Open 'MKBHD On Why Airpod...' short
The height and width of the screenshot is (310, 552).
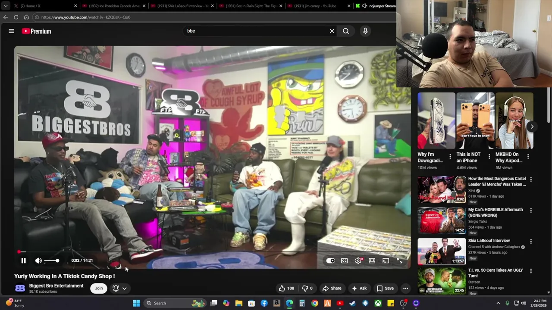click(x=514, y=121)
